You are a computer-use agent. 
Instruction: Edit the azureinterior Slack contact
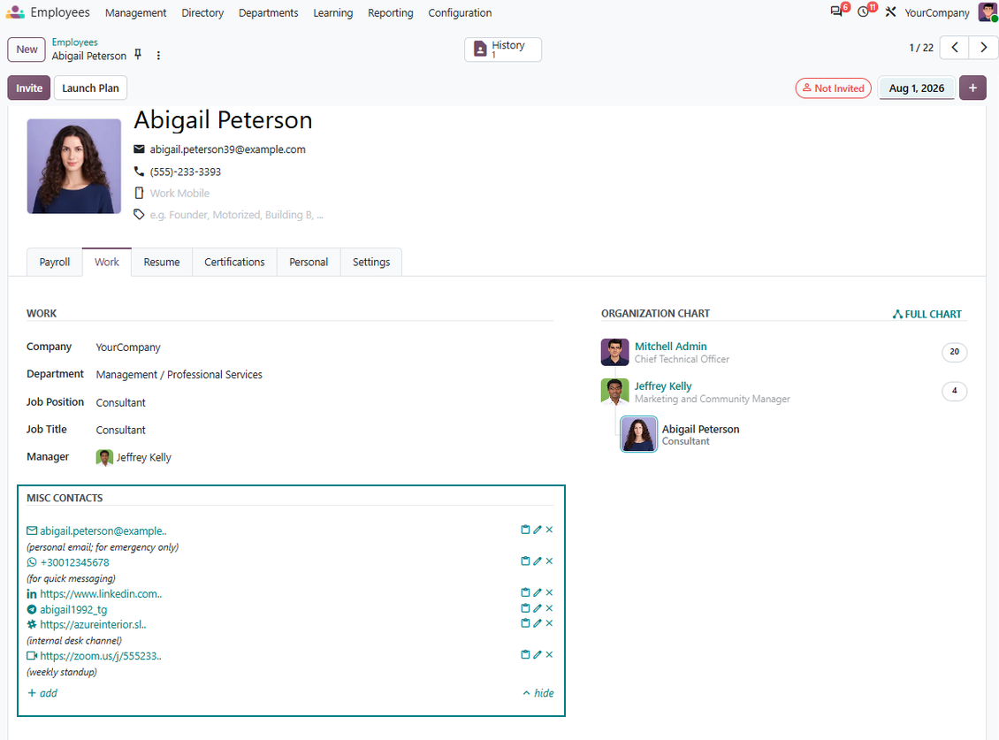538,622
